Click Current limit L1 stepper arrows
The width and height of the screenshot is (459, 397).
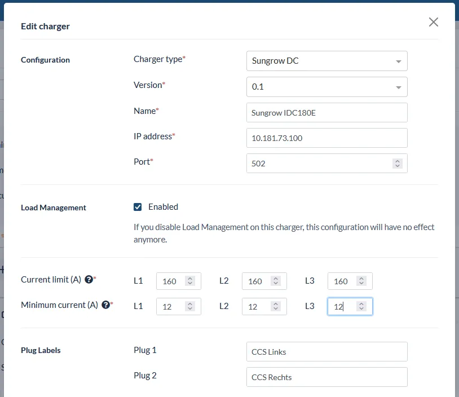point(190,281)
